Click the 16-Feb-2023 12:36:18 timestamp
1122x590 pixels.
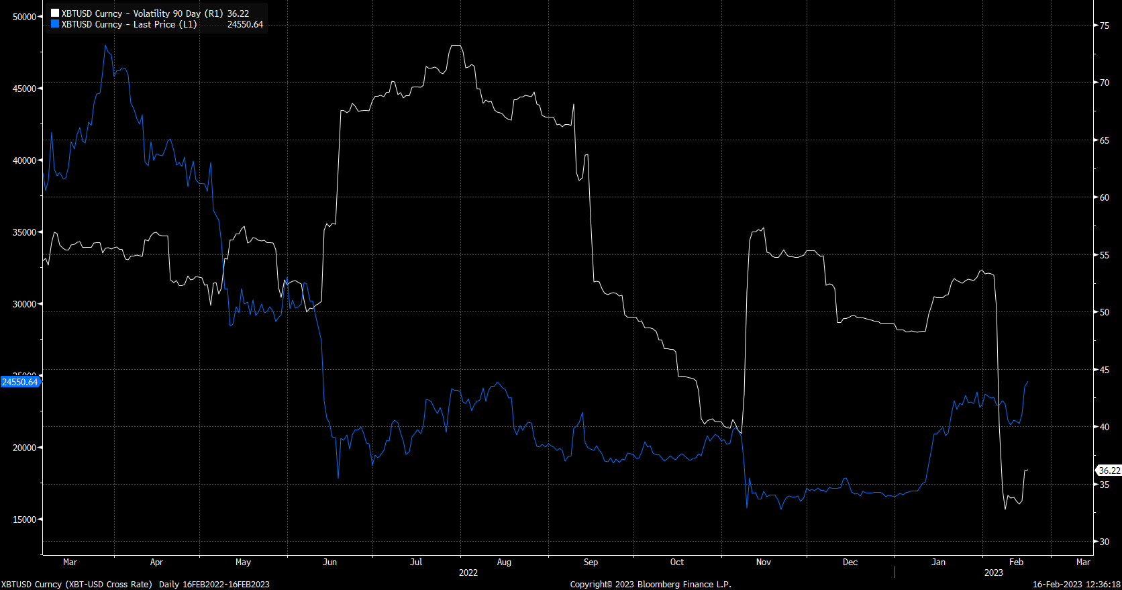point(1076,585)
